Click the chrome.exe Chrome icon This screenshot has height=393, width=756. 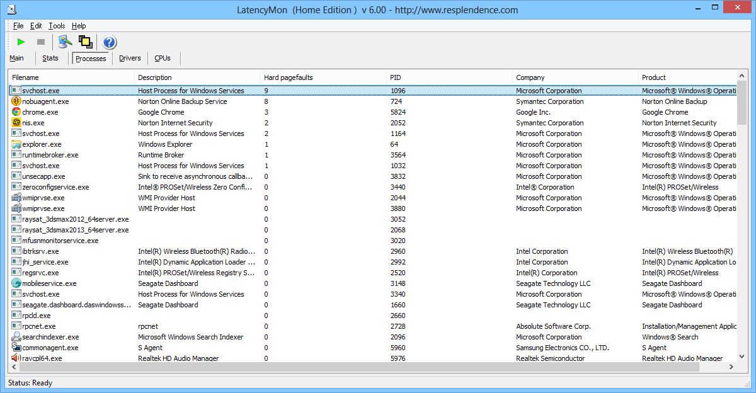tap(16, 112)
